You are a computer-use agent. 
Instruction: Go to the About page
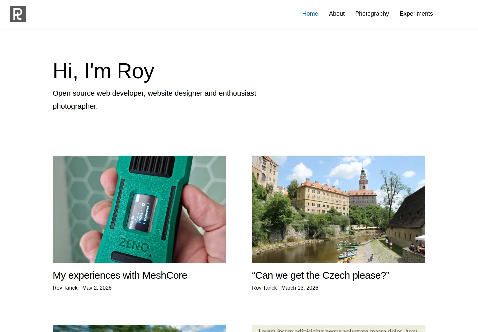tap(337, 14)
